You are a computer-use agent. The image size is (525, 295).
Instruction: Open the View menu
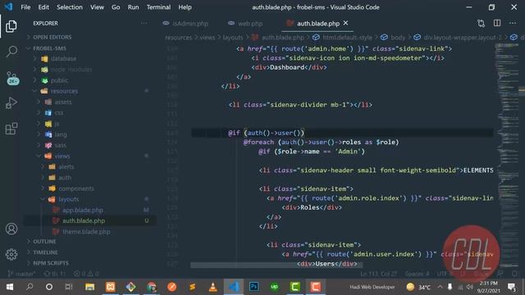tap(97, 7)
